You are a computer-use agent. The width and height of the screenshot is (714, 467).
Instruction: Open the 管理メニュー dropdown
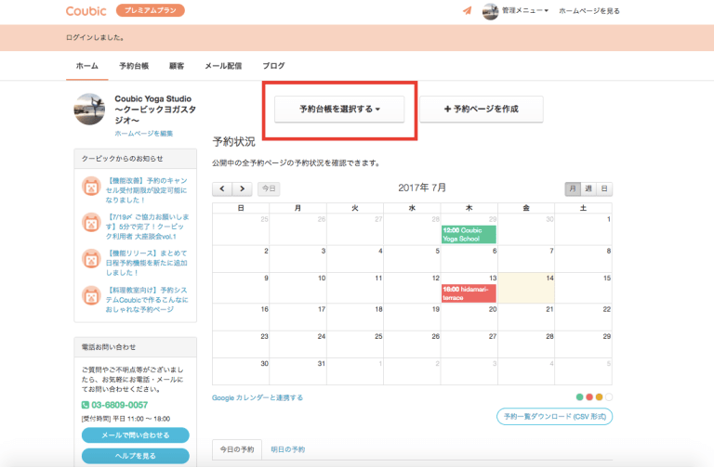[525, 10]
